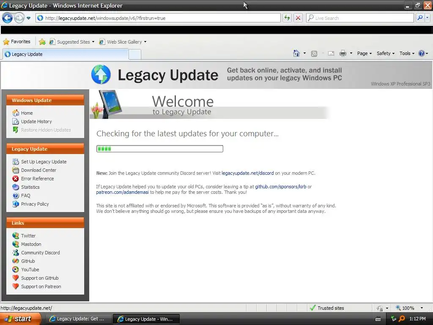Click the Restore Hidden Updates entry
This screenshot has height=325, width=433.
tap(46, 130)
